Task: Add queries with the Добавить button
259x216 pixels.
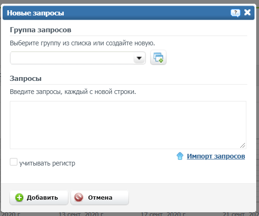Action: tap(39, 198)
